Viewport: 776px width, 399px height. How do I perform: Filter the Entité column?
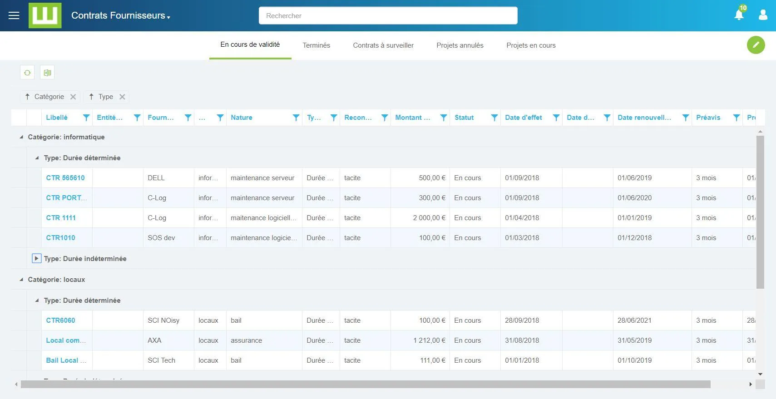coord(137,118)
